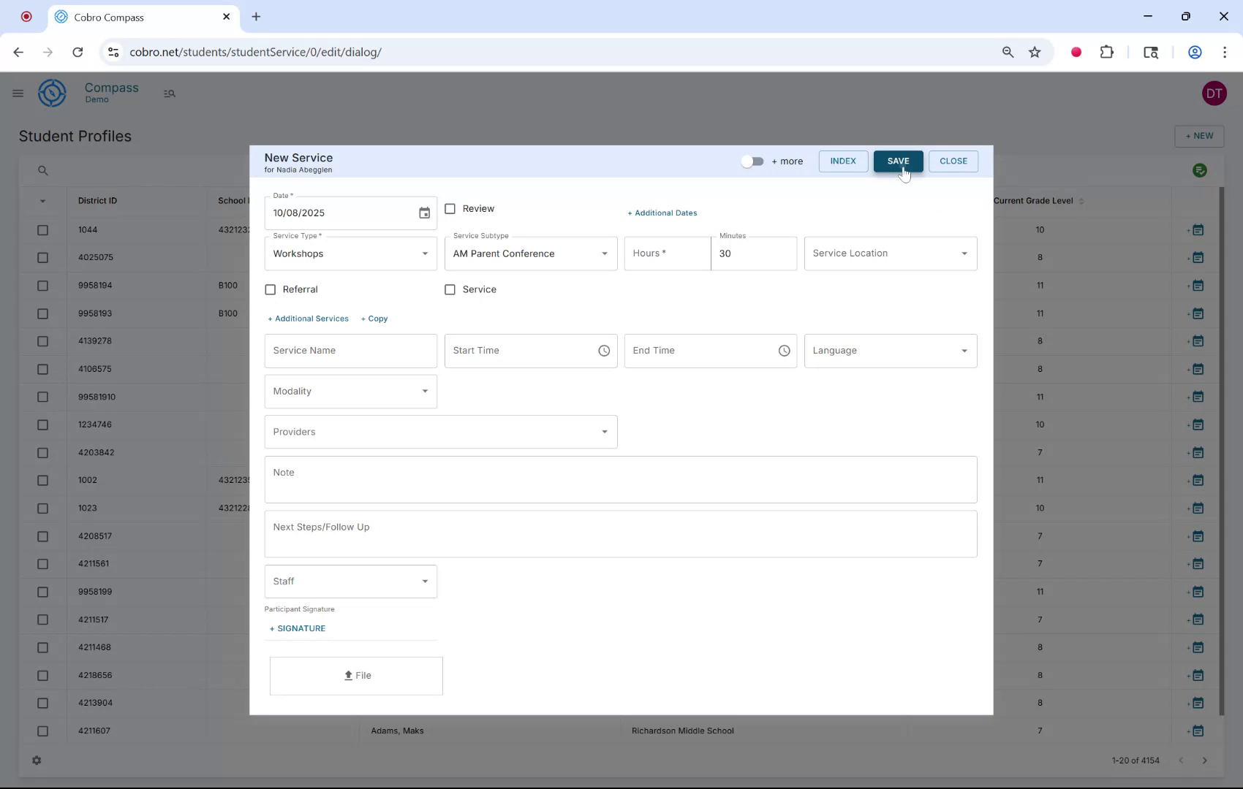Image resolution: width=1243 pixels, height=789 pixels.
Task: Open settings via the gear icon bottom-left
Action: (37, 761)
